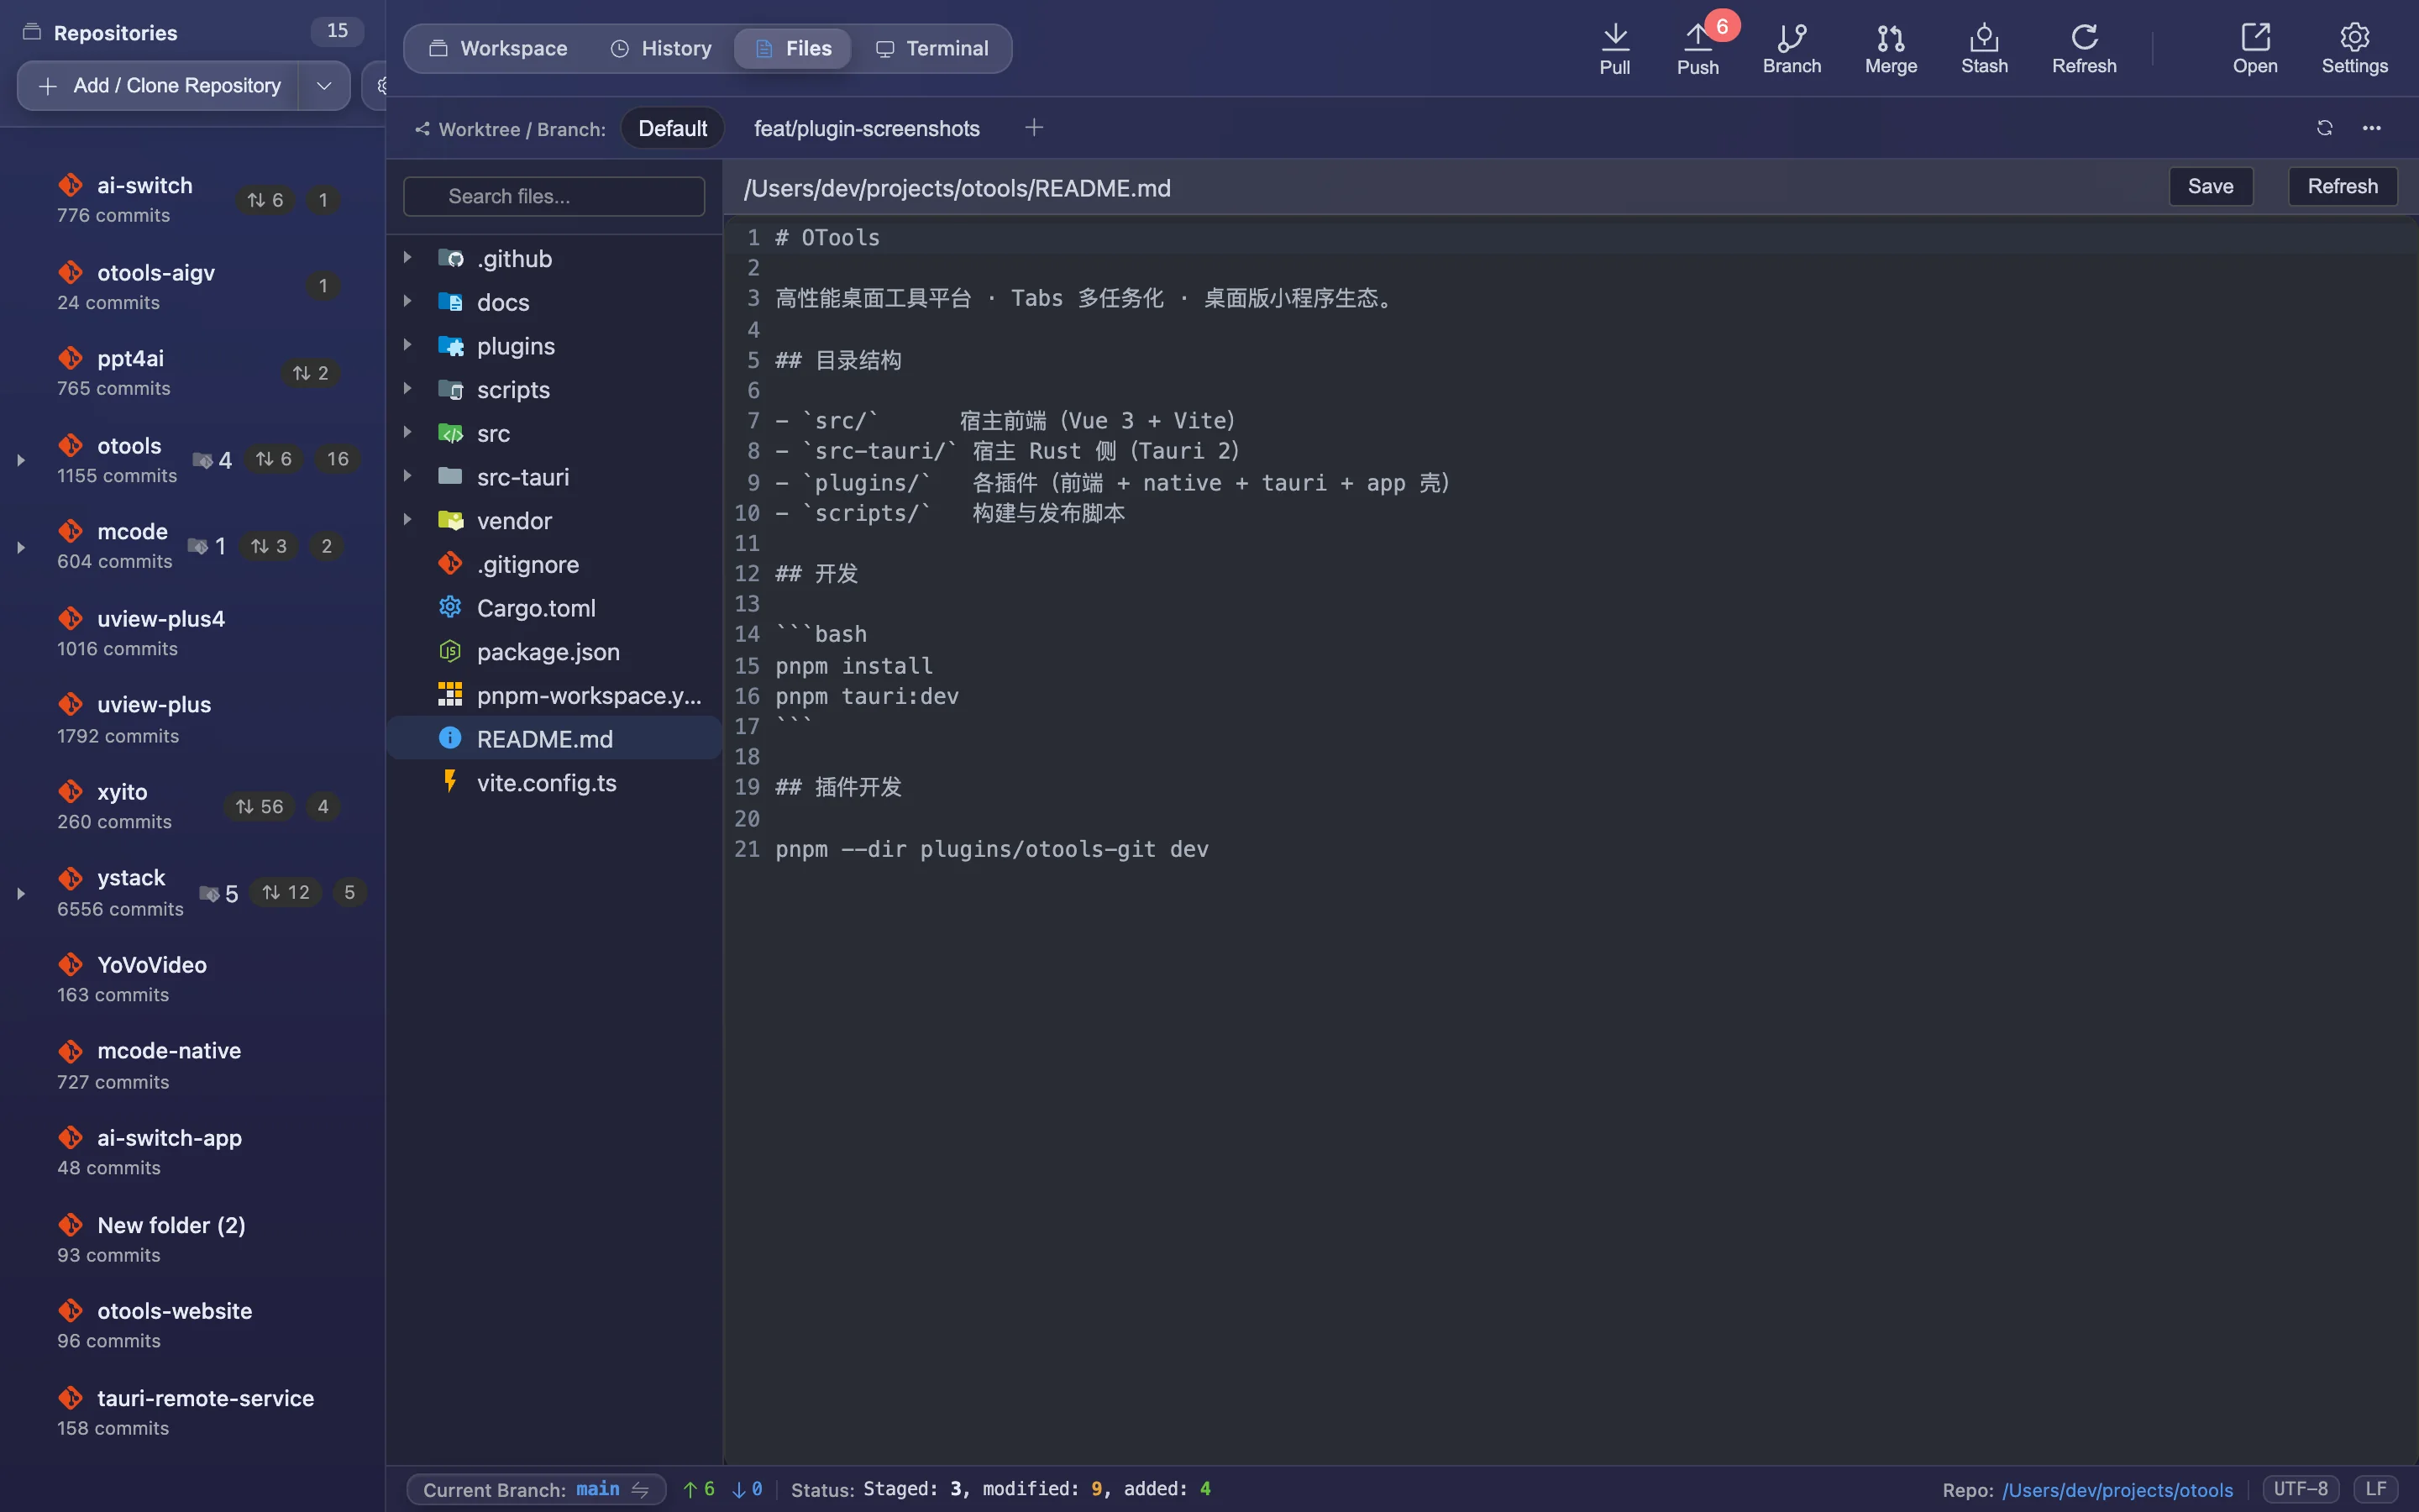Screen dimensions: 2419x1512
Task: Open the Add / Clone Repository dropdown arrow
Action: [x=324, y=86]
